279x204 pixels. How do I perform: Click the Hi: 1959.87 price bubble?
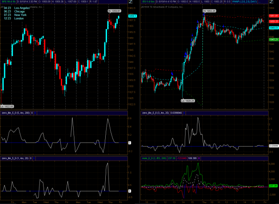pos(114,10)
